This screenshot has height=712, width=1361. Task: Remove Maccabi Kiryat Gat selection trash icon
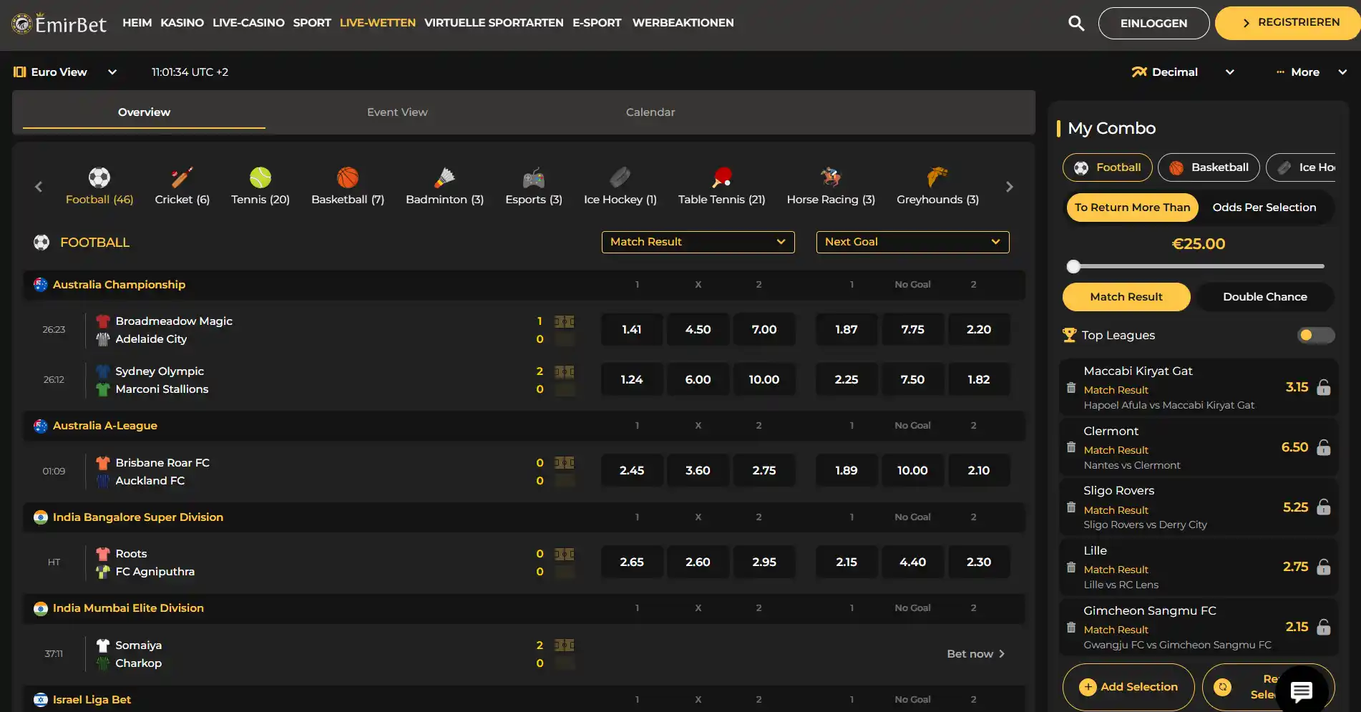click(1070, 387)
